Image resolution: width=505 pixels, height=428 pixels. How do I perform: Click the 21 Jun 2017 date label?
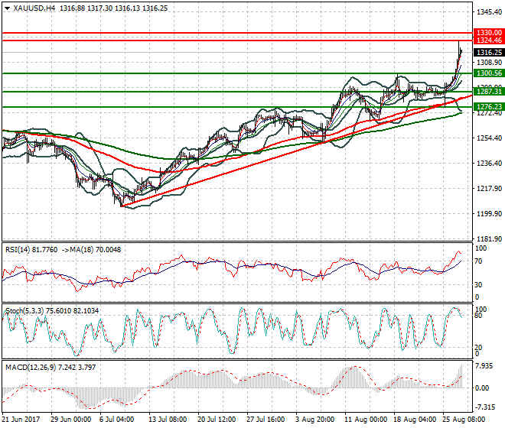click(21, 420)
